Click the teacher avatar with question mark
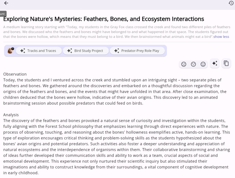Viewport: 235px width, 178px height. tap(10, 51)
